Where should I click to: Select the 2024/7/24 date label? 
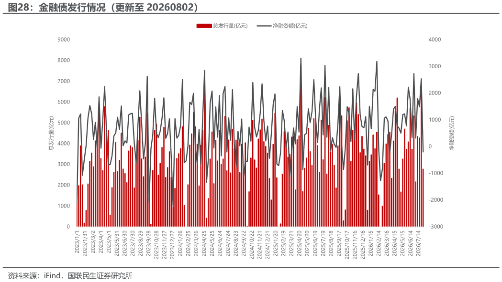228,243
